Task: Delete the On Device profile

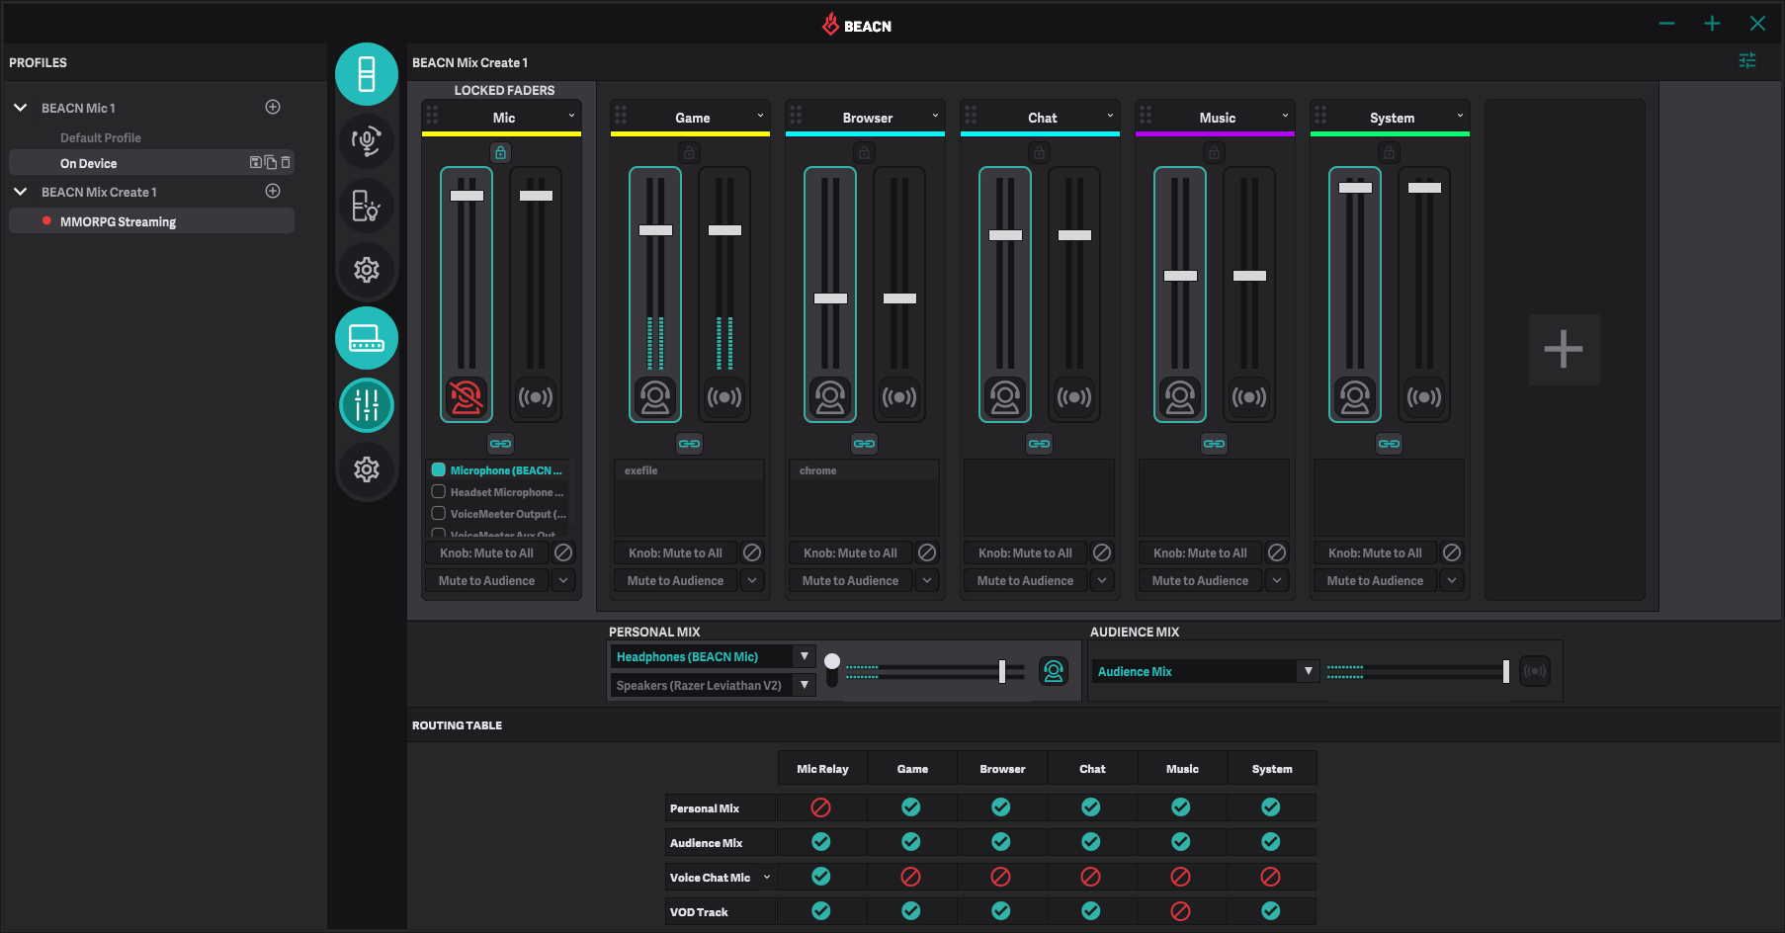Action: 286,162
